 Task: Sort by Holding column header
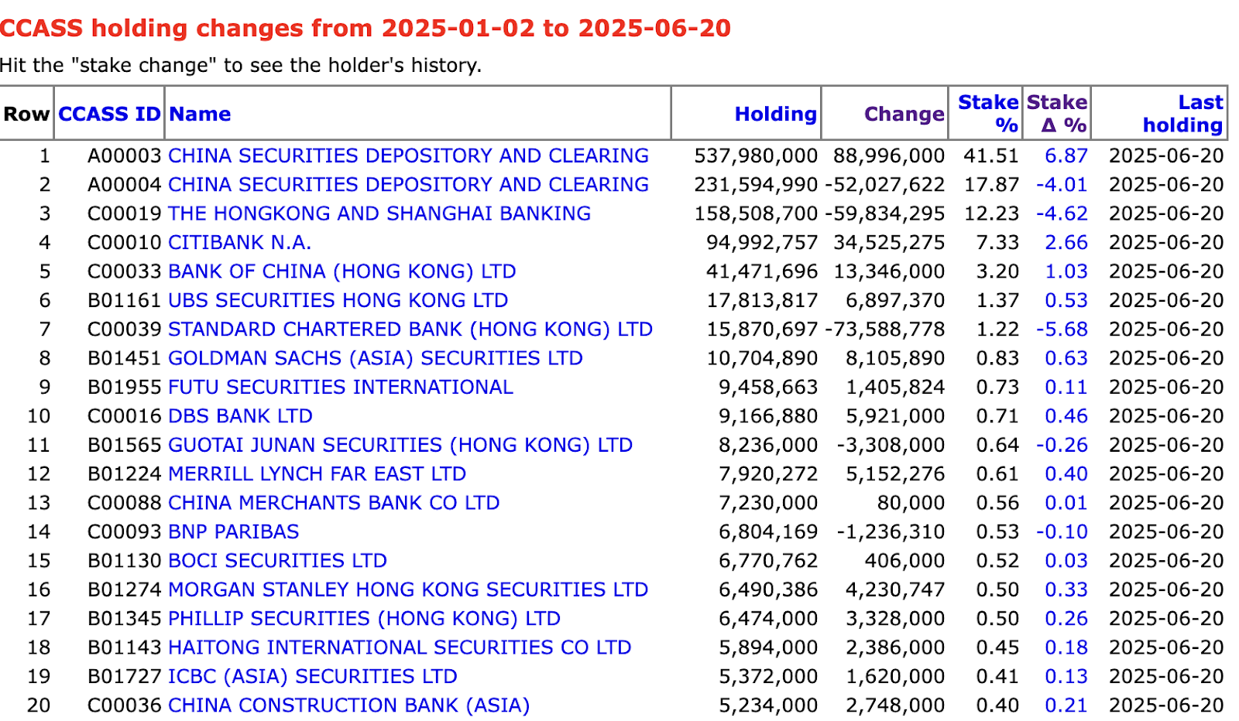click(775, 114)
